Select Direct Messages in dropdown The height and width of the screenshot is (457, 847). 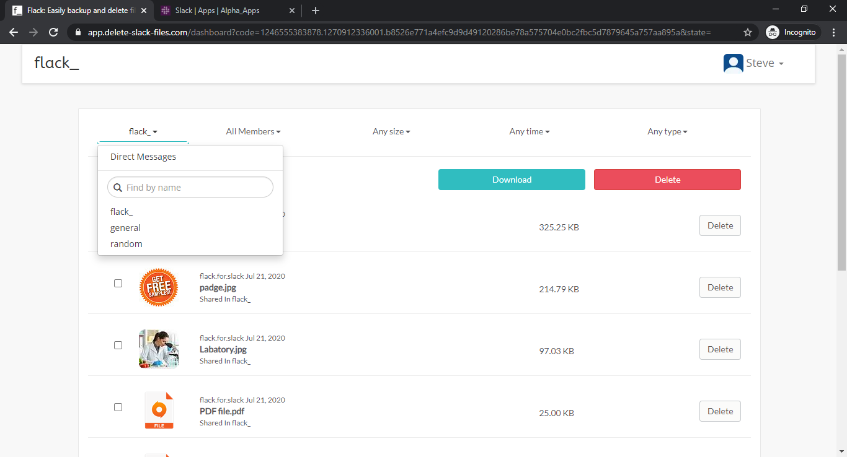[143, 157]
